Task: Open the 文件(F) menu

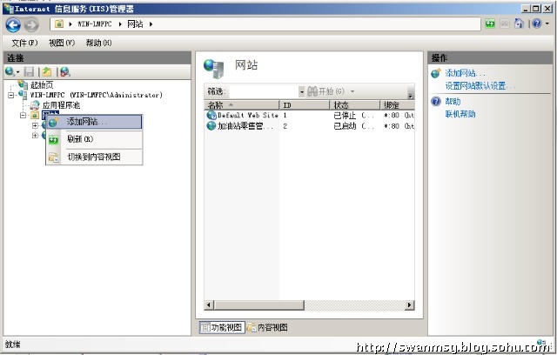Action: (x=24, y=43)
